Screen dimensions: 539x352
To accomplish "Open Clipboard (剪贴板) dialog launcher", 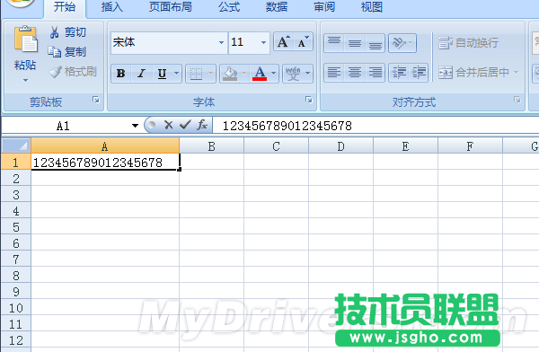I will [x=96, y=100].
